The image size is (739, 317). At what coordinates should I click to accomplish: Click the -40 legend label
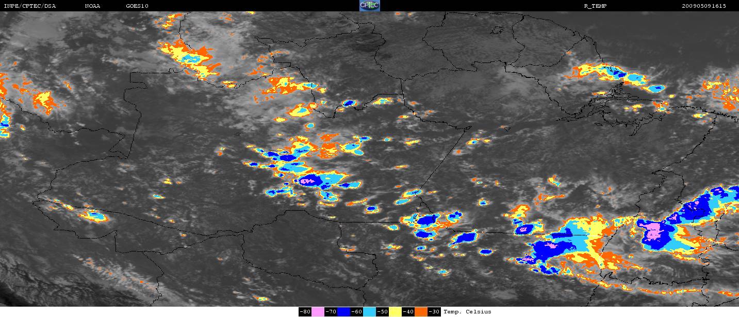408,312
